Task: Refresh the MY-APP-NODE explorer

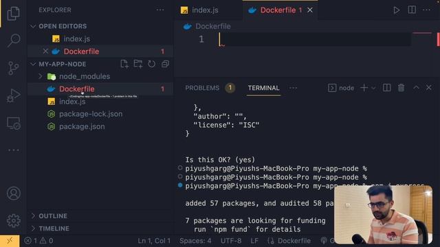Action: (151, 64)
